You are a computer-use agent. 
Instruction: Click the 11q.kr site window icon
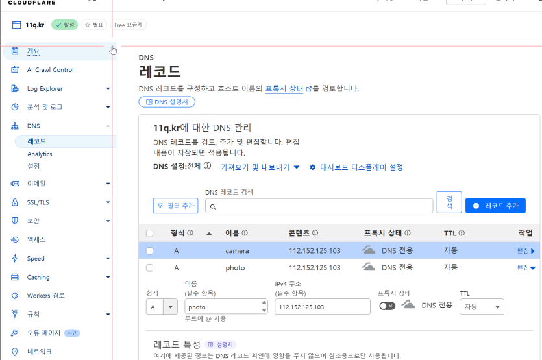[16, 25]
